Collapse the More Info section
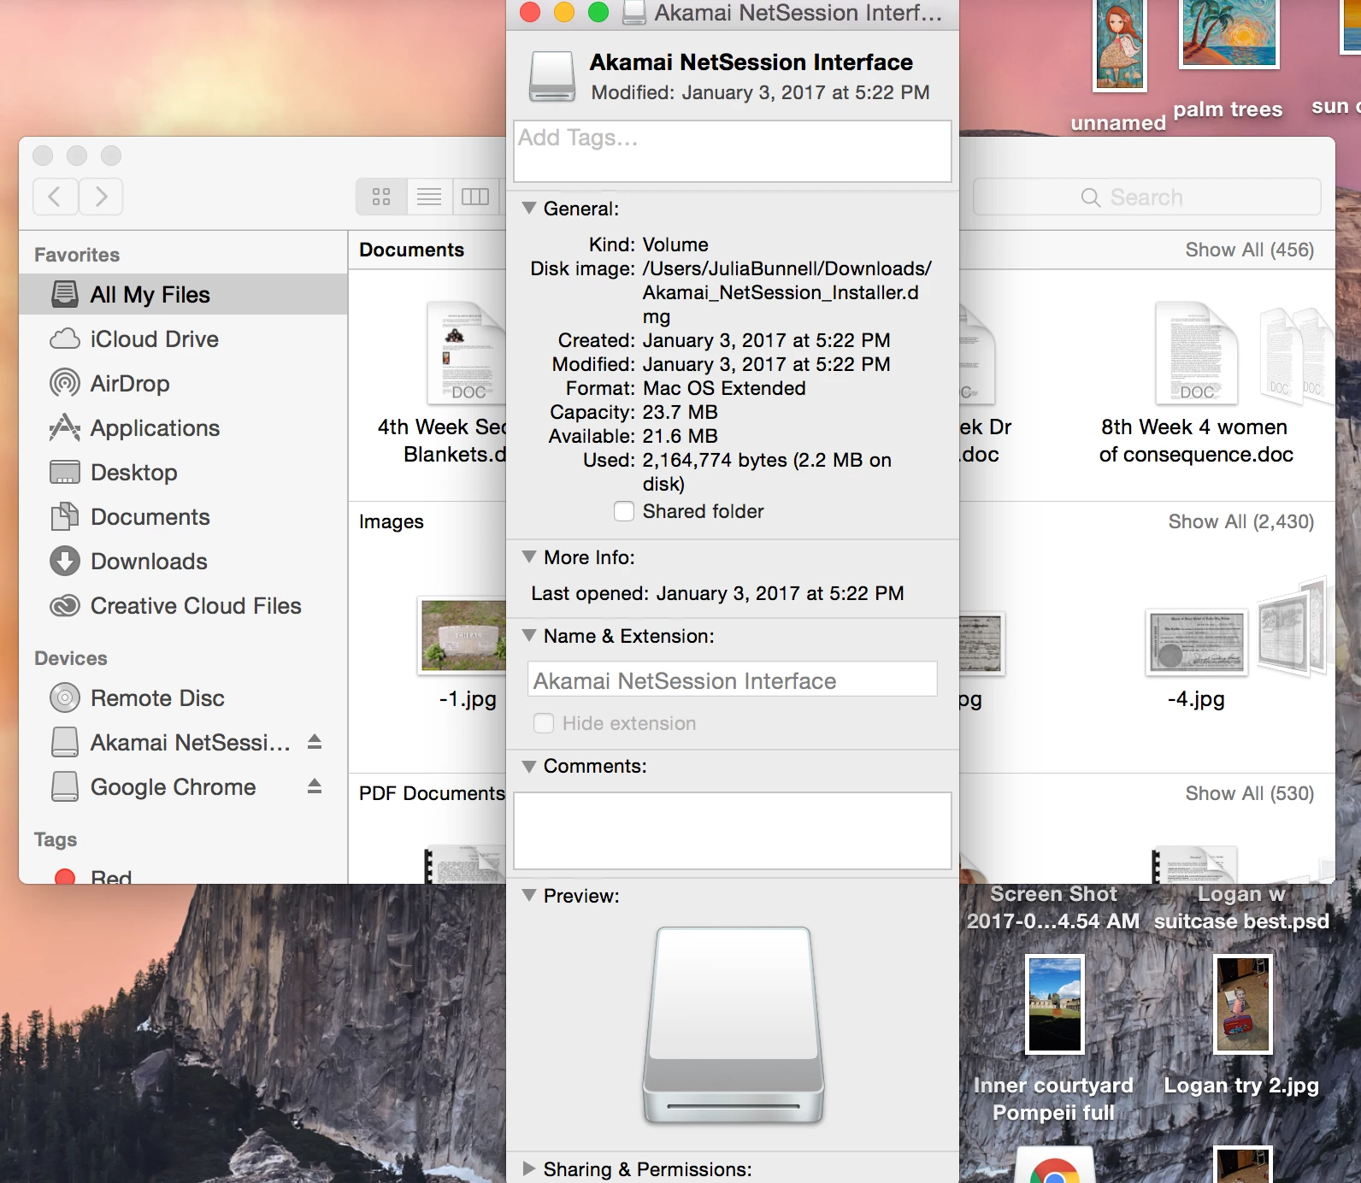Viewport: 1361px width, 1183px height. coord(529,556)
